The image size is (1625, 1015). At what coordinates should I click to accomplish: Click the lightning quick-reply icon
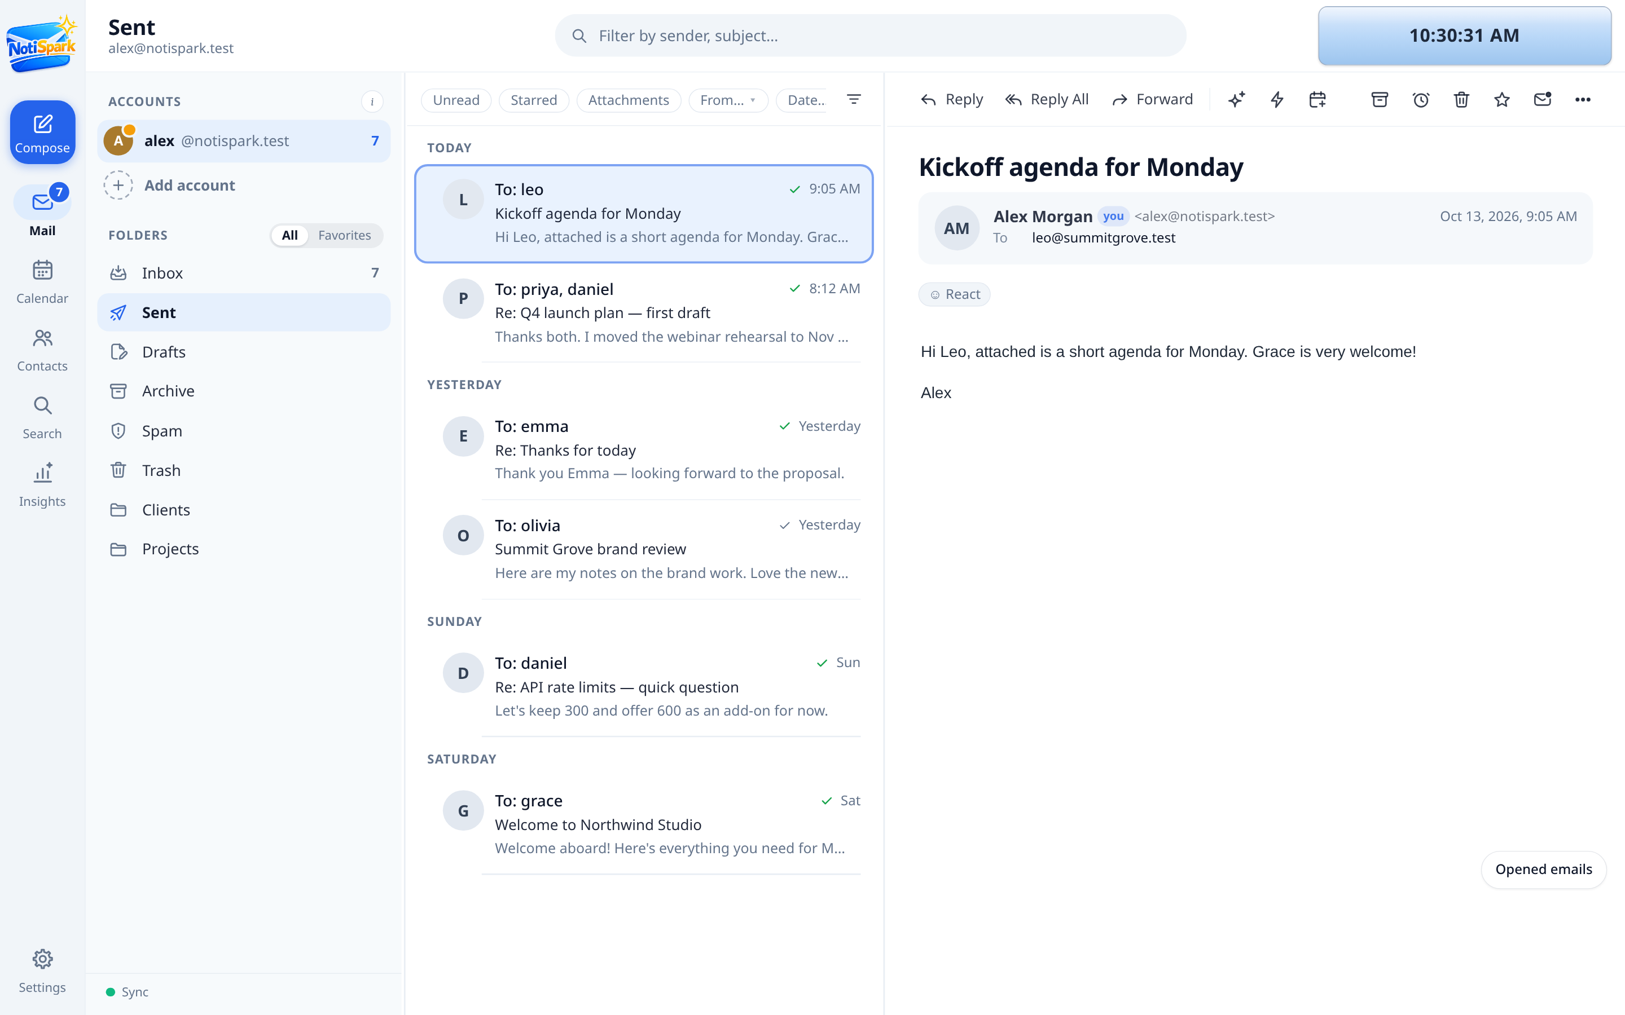[1276, 100]
